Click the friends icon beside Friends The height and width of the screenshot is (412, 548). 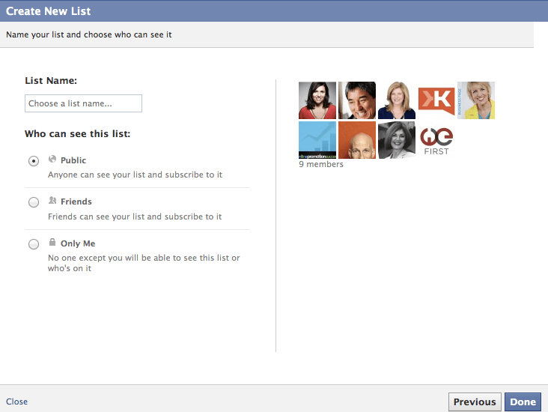coord(52,200)
